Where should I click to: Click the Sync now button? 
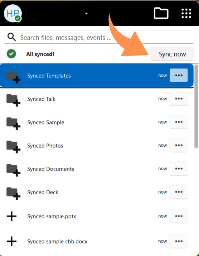(x=172, y=54)
